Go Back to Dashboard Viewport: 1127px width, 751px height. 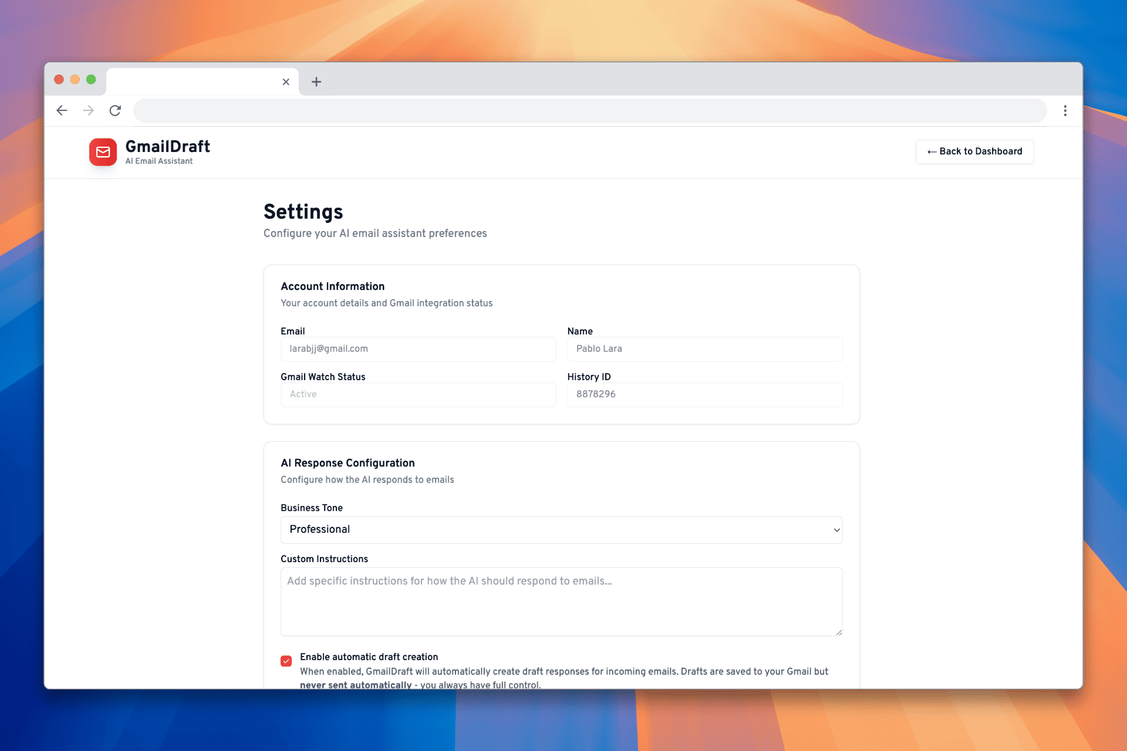point(974,152)
